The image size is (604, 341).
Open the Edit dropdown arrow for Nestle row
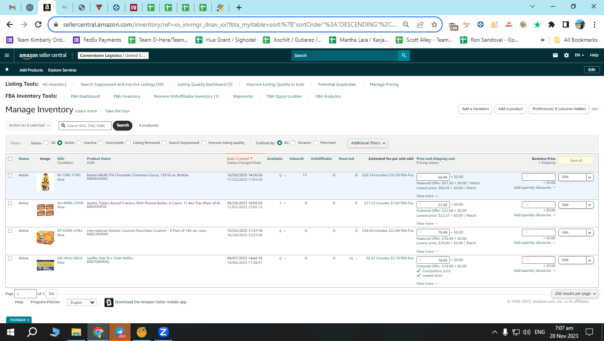[590, 177]
